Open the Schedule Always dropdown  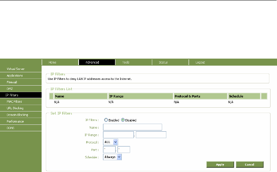112,157
